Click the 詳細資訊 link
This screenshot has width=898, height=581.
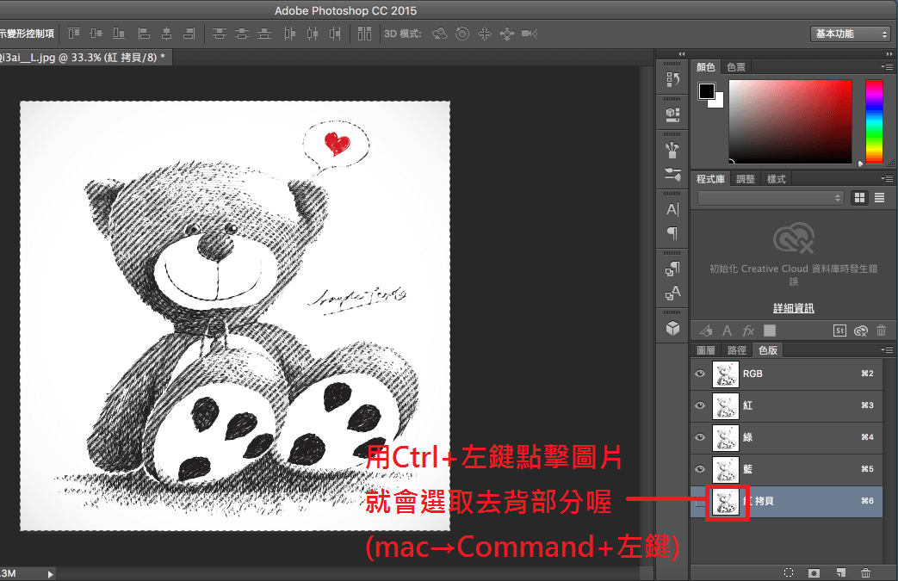[x=793, y=308]
